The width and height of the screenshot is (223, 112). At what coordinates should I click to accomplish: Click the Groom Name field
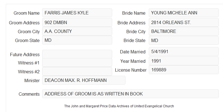[x=77, y=13]
